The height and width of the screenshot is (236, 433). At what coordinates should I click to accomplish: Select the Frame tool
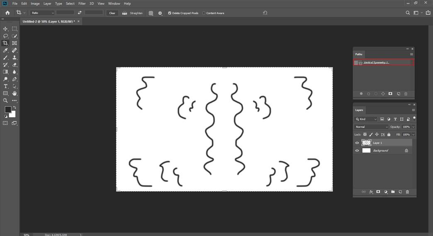coord(15,43)
